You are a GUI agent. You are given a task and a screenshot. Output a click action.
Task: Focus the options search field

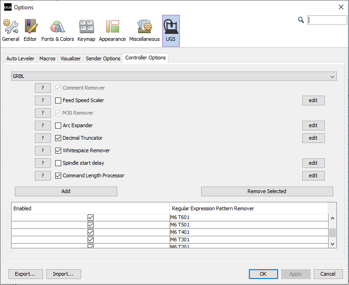point(327,20)
